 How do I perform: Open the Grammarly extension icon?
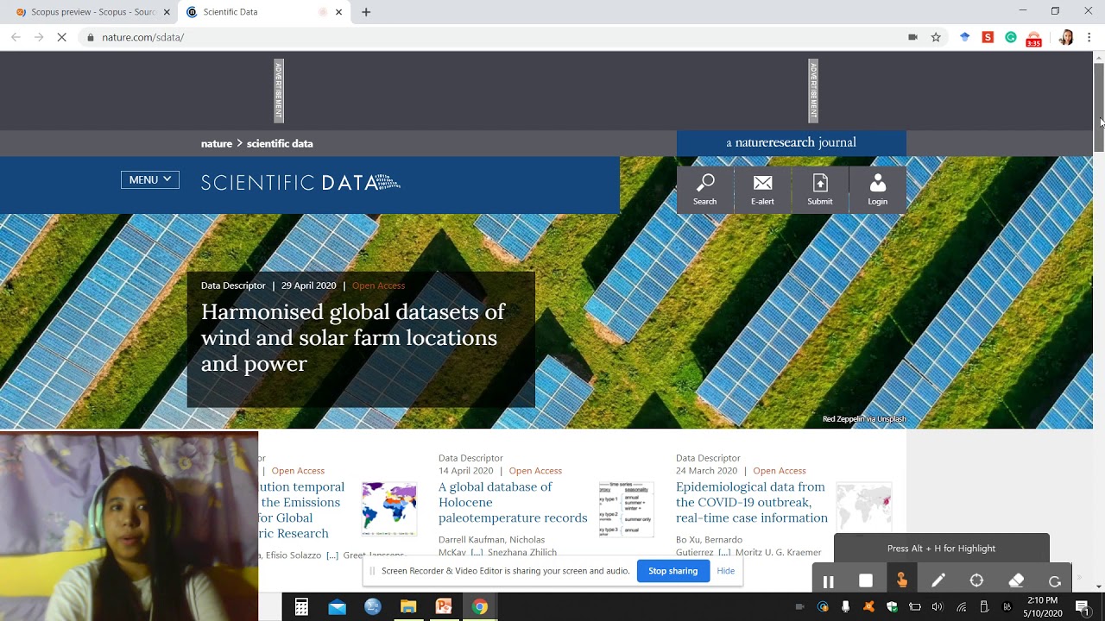point(1011,37)
